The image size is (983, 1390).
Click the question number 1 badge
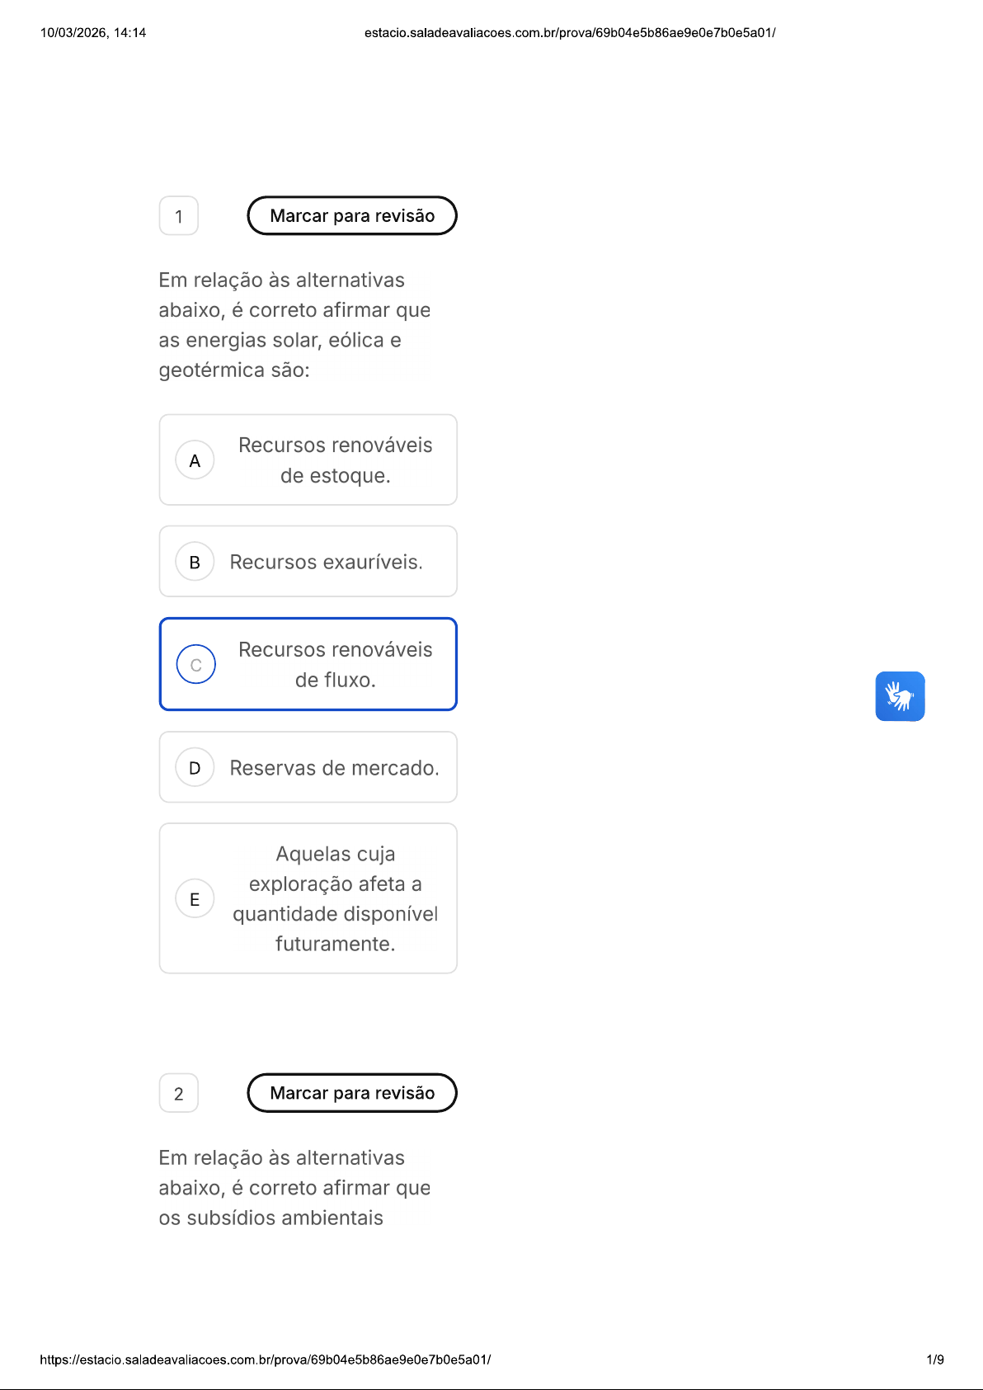(x=179, y=216)
